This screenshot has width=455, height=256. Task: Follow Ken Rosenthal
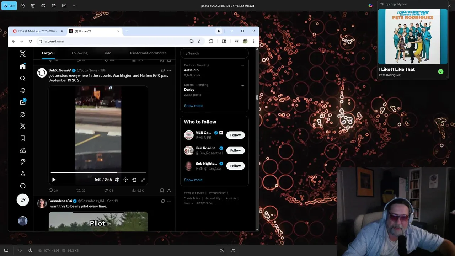click(x=235, y=150)
